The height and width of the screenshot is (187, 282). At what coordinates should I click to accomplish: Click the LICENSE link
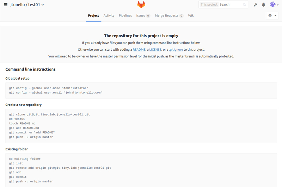(155, 50)
